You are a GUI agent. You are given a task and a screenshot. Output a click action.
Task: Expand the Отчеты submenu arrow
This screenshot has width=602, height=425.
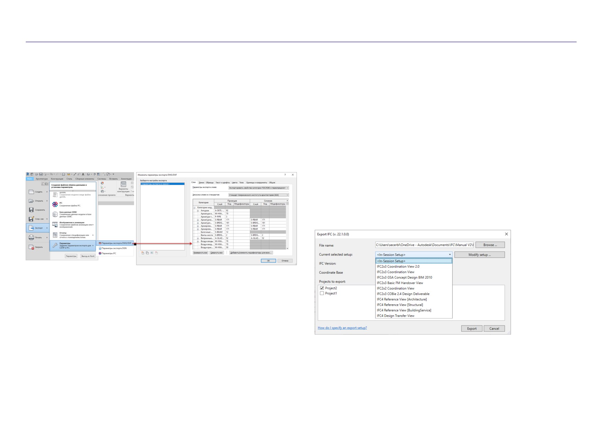point(93,235)
